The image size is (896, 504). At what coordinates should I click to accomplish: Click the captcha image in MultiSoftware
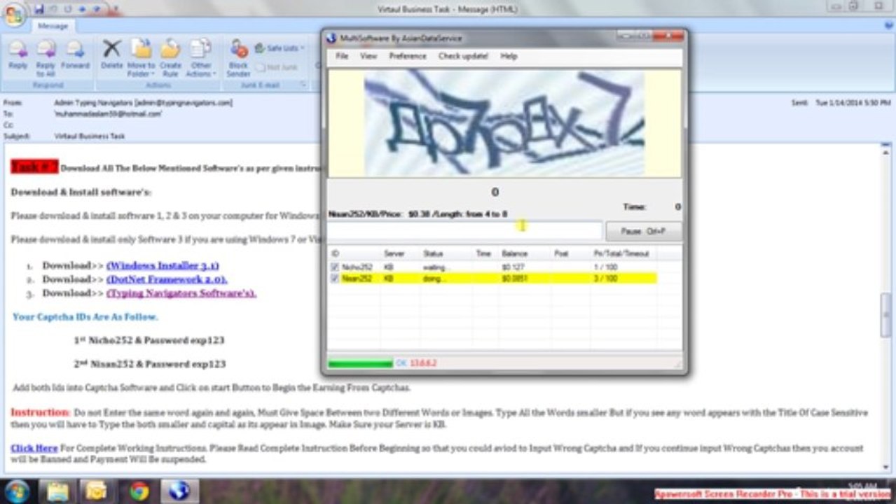tap(504, 122)
